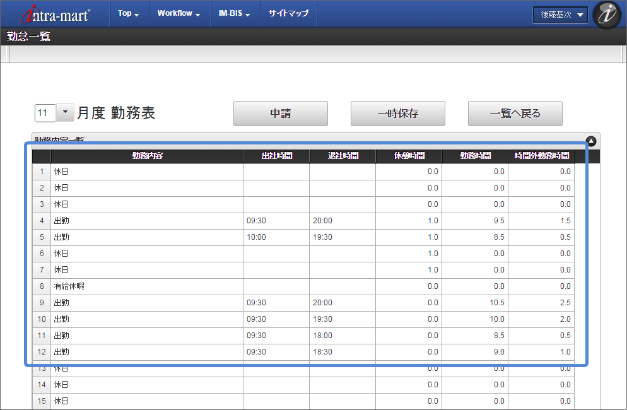This screenshot has height=410, width=627.
Task: Click the 一時保存 button
Action: click(x=398, y=114)
